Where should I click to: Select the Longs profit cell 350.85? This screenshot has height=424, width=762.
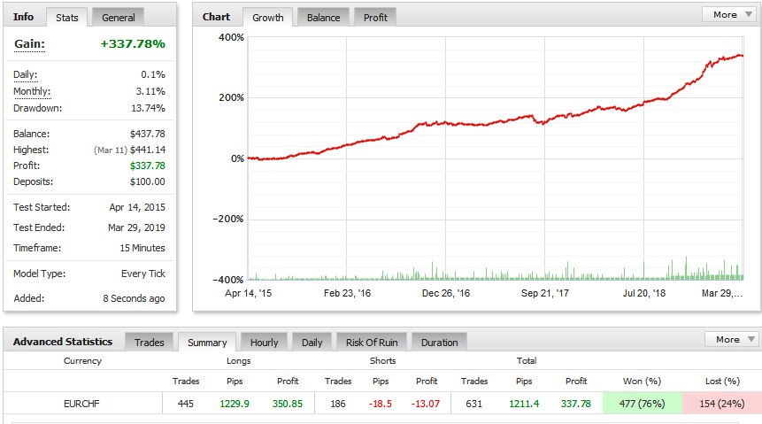pos(288,404)
